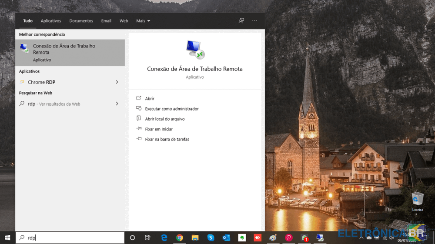The width and height of the screenshot is (435, 244).
Task: Expand Chrome RDP result arrow
Action: click(117, 82)
